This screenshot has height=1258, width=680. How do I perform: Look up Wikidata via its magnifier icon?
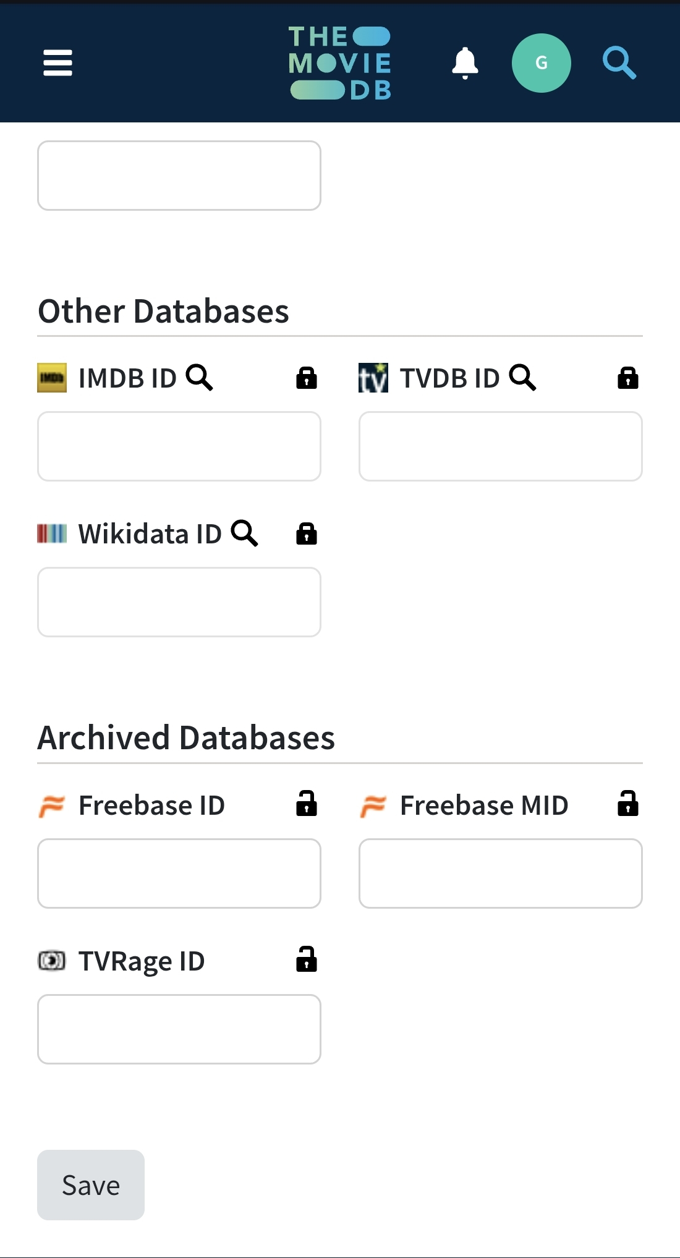click(x=245, y=533)
